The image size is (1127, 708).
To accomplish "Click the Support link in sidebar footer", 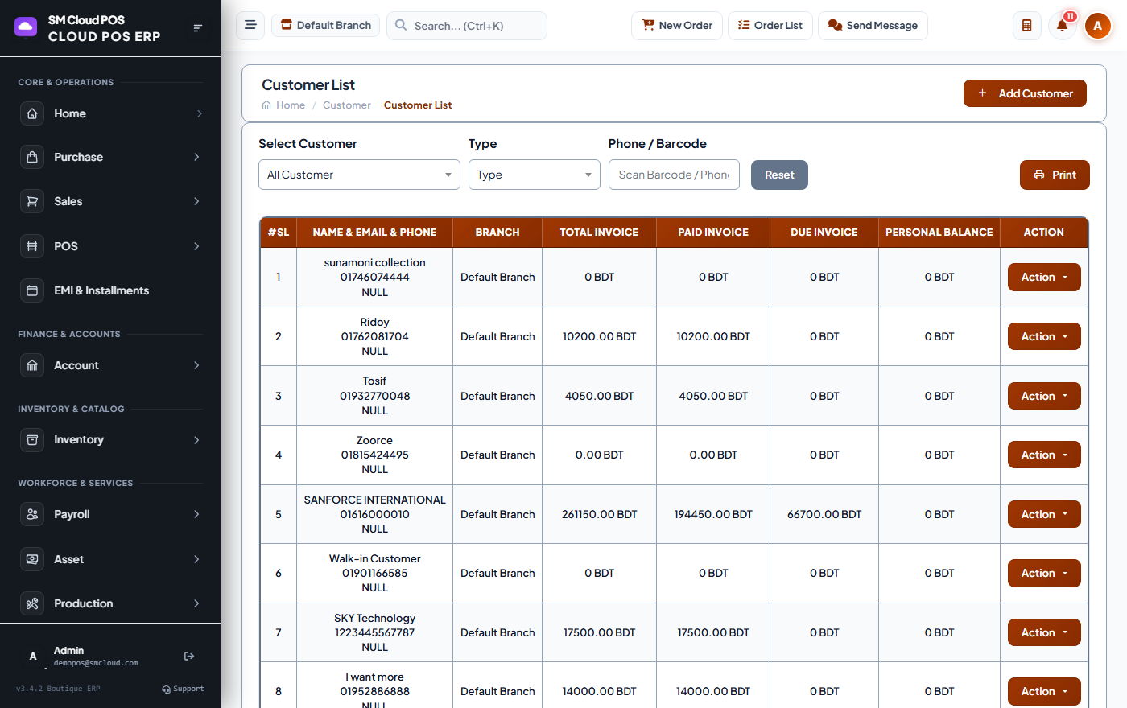I will pos(183,689).
